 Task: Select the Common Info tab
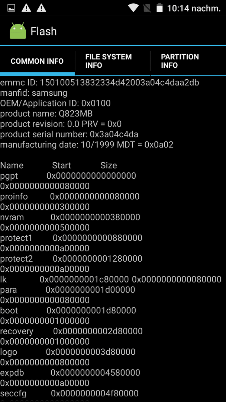37,61
